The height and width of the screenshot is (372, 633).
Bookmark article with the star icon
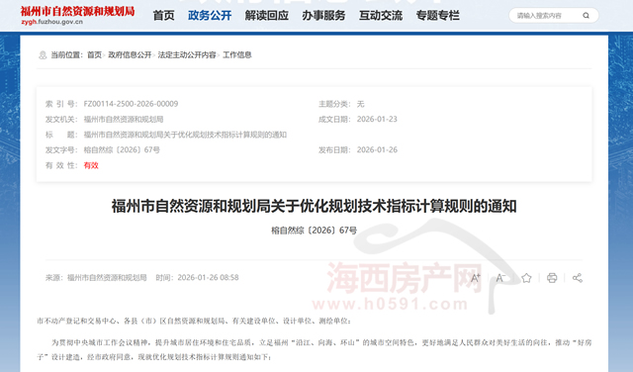tap(526, 278)
